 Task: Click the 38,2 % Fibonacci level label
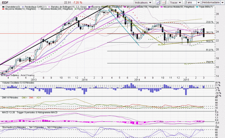pos(210,32)
